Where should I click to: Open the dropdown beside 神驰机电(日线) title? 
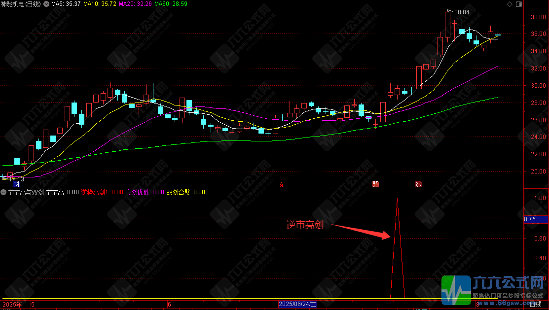(46, 4)
